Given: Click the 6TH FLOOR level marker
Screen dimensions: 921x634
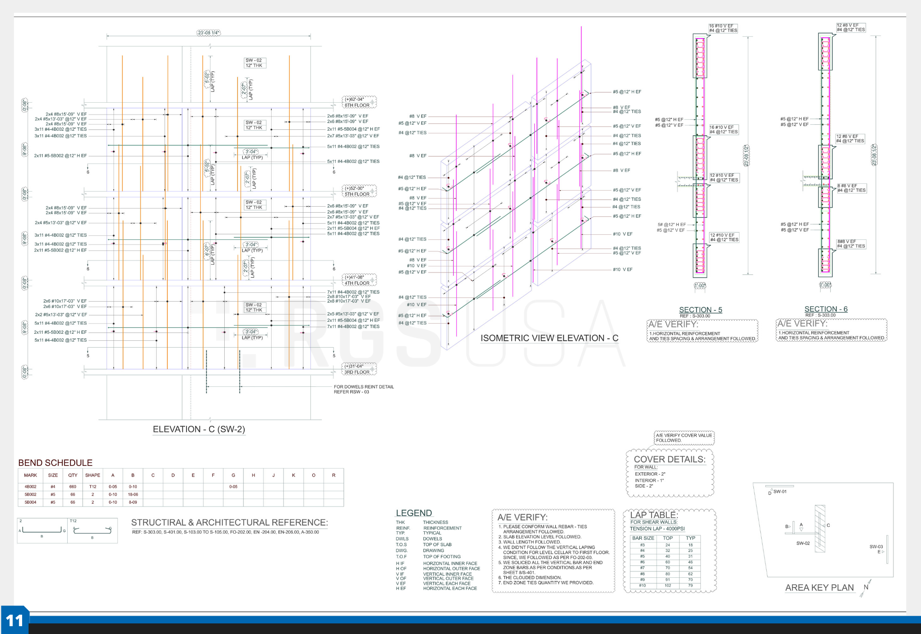Looking at the screenshot, I should tap(357, 105).
